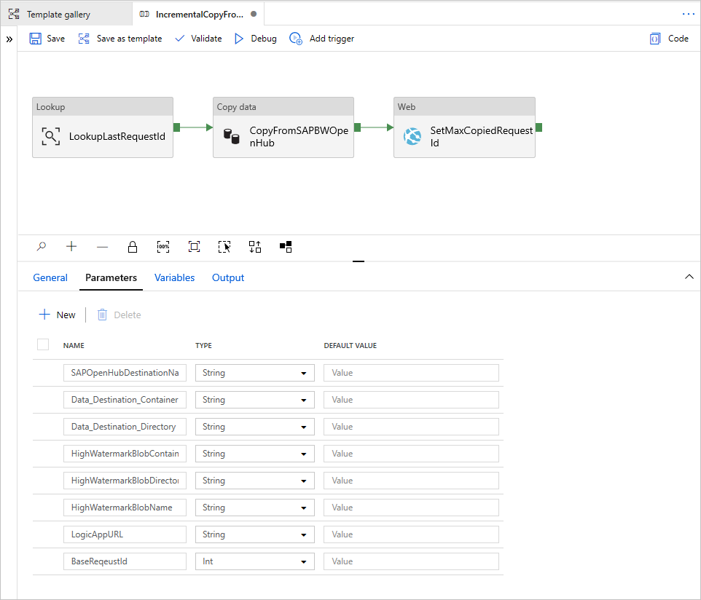This screenshot has height=600, width=701.
Task: Activate the multi-select lasso icon
Action: pyautogui.click(x=224, y=246)
